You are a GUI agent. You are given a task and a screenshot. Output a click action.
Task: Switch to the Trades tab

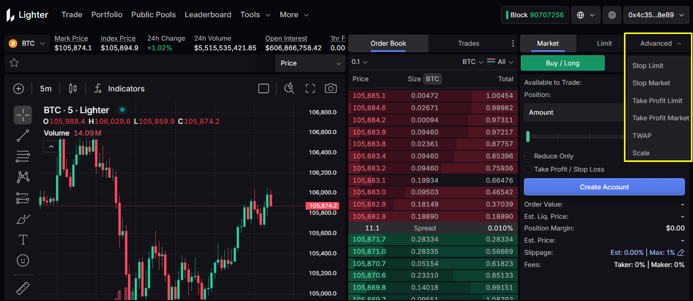tap(468, 44)
